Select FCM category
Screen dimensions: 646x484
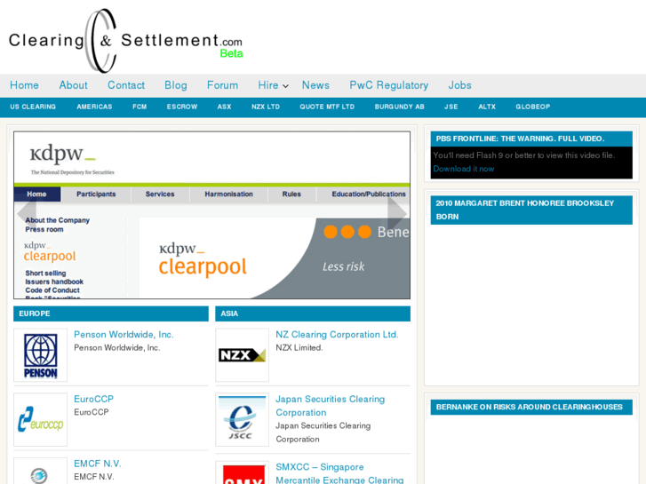point(140,107)
